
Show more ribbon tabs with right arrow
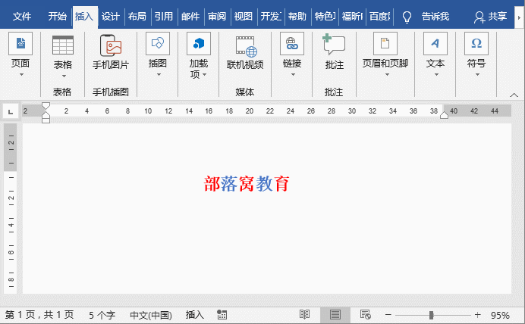click(x=519, y=17)
